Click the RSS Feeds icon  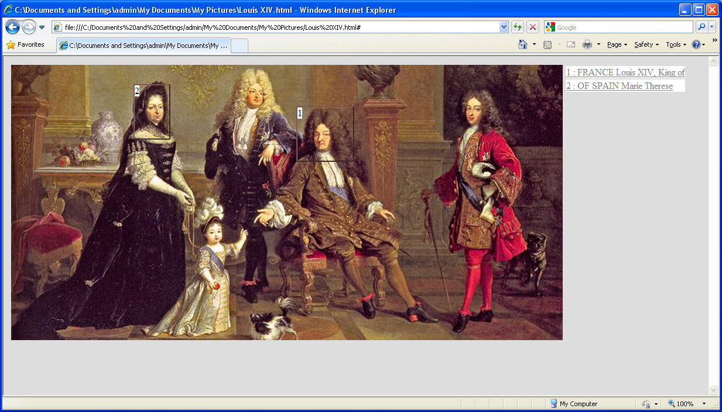548,44
